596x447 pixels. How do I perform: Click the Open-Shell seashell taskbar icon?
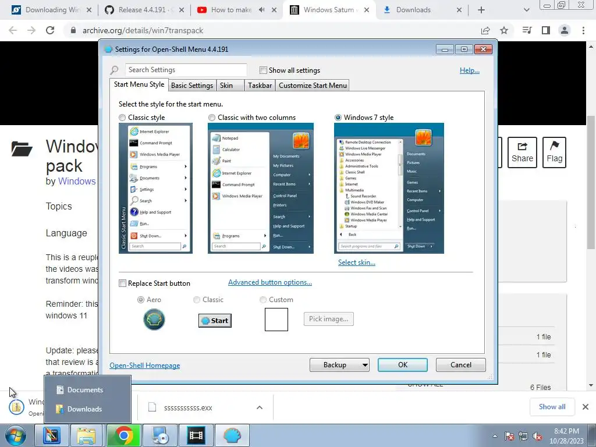tap(232, 435)
